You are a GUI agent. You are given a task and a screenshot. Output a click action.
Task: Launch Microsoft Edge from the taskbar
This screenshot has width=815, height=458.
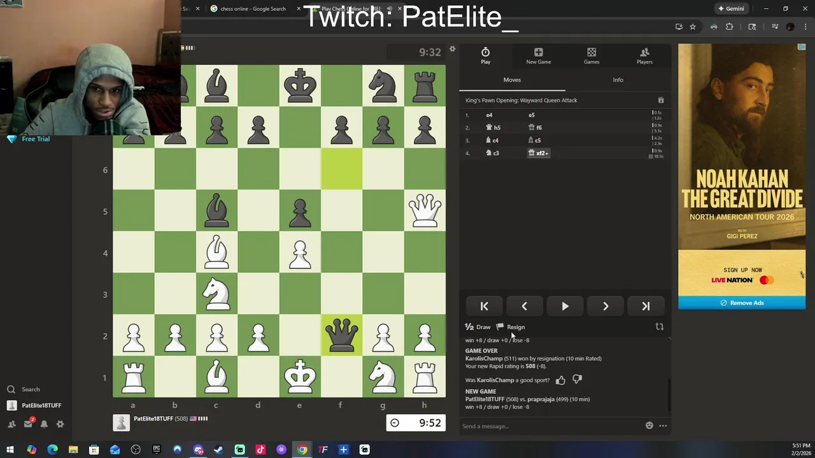(52, 450)
